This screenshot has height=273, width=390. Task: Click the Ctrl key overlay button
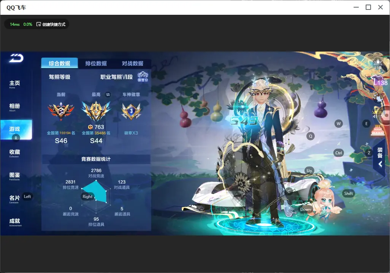pos(339,153)
